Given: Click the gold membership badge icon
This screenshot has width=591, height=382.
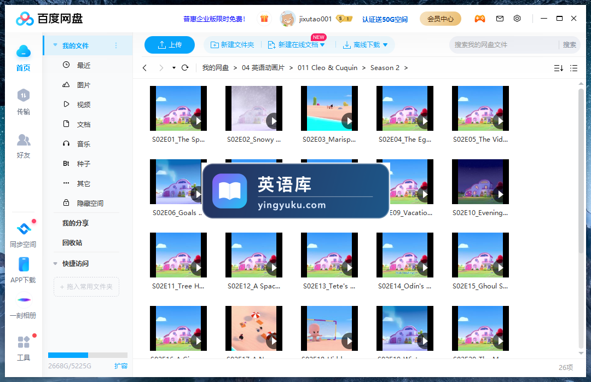Looking at the screenshot, I should (x=344, y=19).
